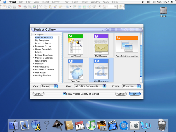Open the Insert menu
This screenshot has width=176, height=132.
click(x=45, y=2)
